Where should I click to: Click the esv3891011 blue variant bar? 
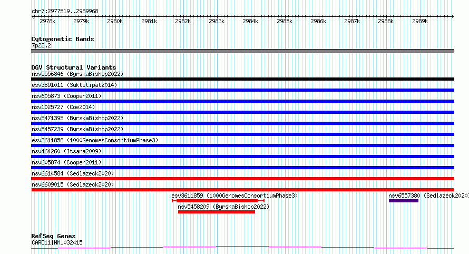(x=242, y=90)
